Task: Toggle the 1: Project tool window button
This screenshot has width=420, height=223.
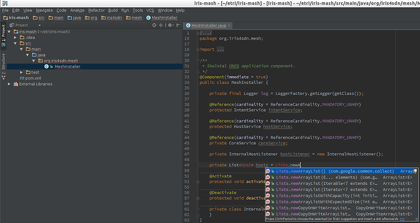Action: pos(3,35)
